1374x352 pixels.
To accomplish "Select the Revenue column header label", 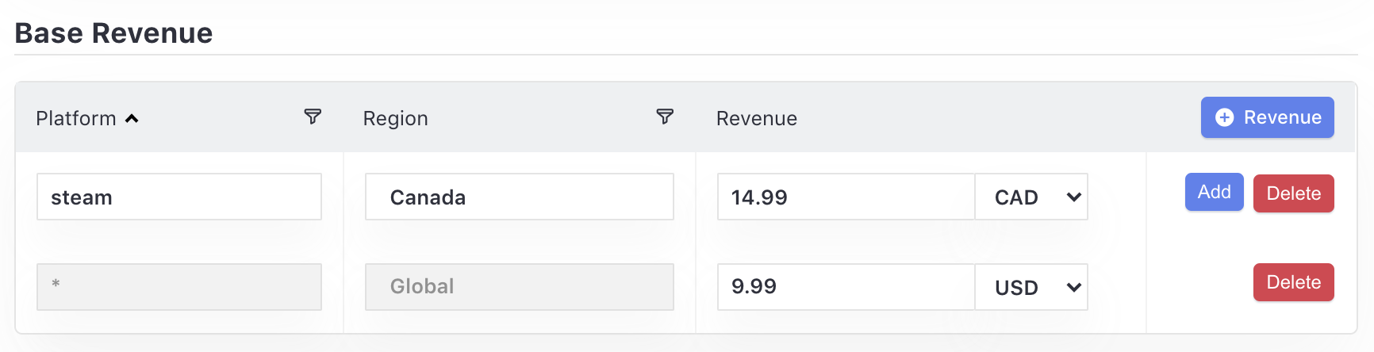I will point(757,118).
